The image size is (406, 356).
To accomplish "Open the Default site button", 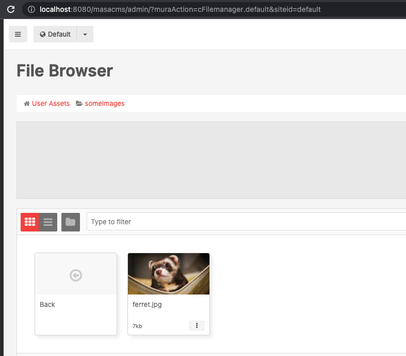I will point(55,34).
